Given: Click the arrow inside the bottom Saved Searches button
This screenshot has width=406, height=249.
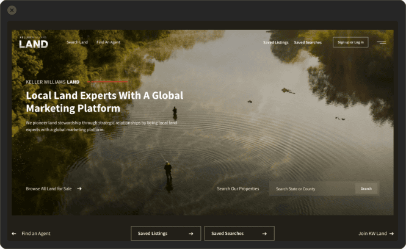Looking at the screenshot, I should [264, 233].
